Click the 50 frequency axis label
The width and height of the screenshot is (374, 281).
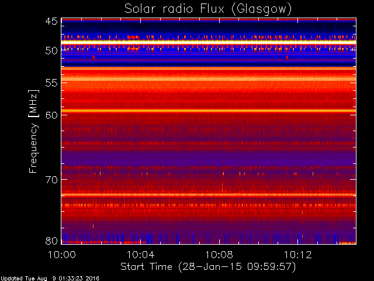pos(51,51)
